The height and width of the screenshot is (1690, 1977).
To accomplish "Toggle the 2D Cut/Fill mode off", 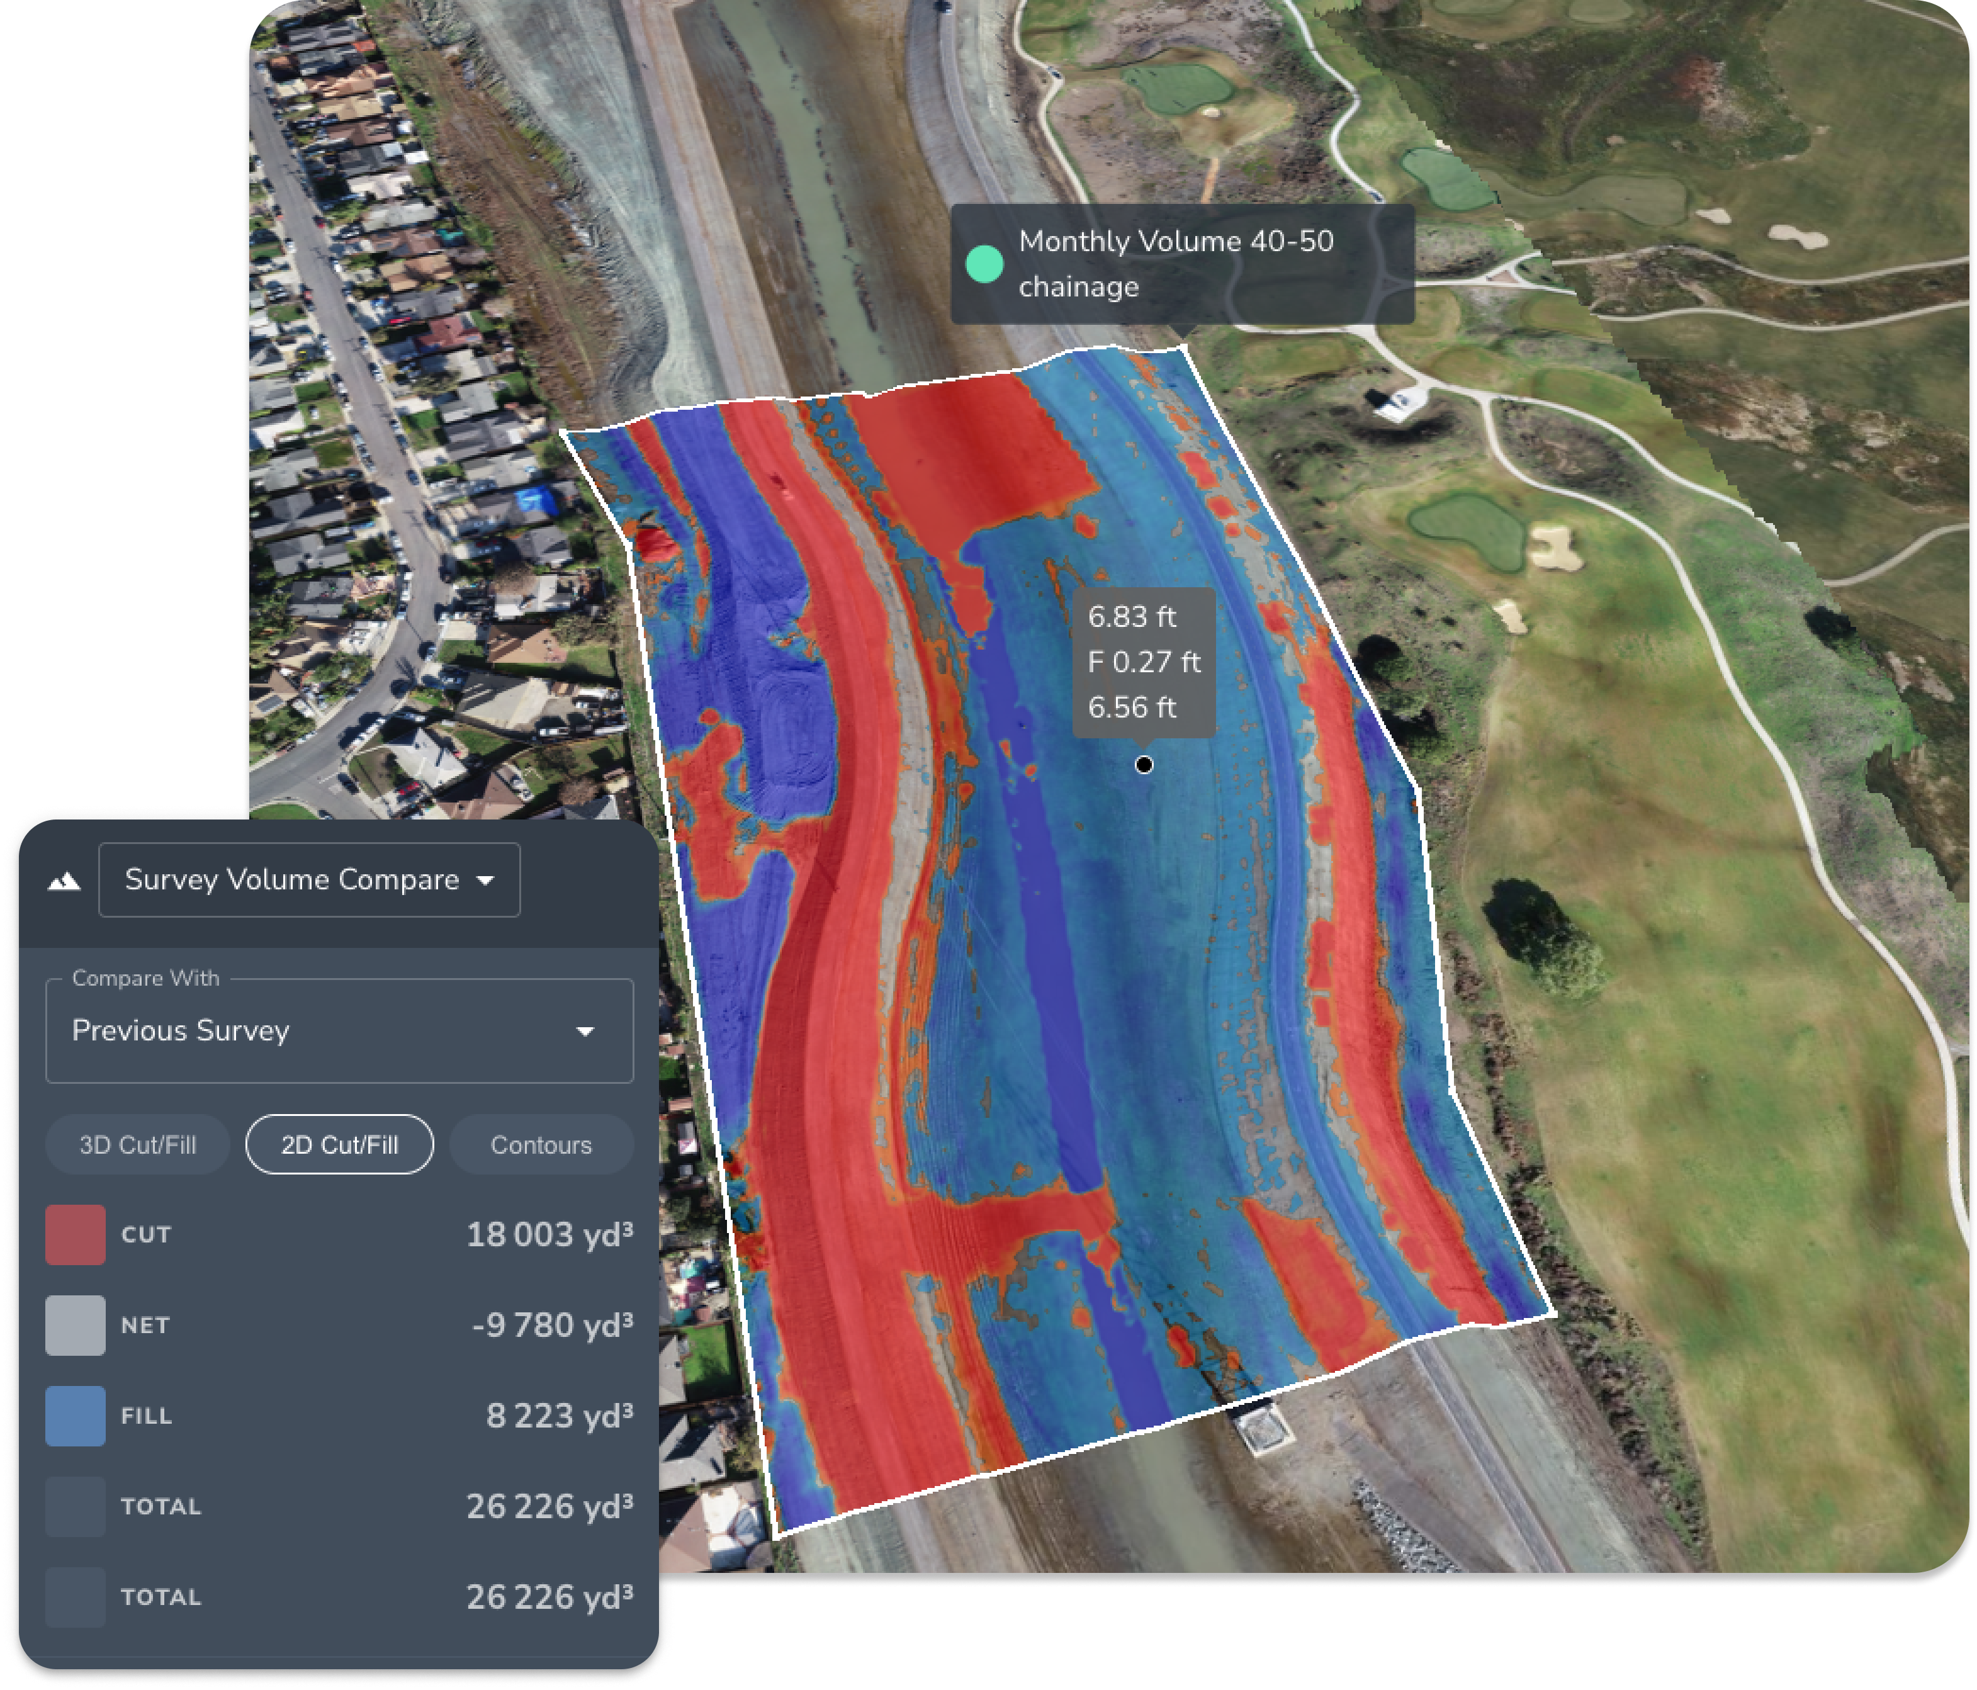I will (340, 1144).
